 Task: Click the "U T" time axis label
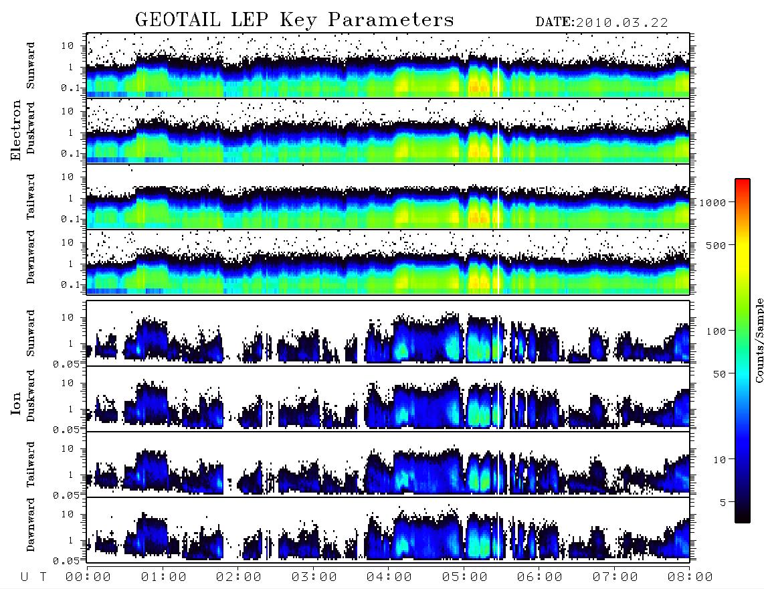34,577
